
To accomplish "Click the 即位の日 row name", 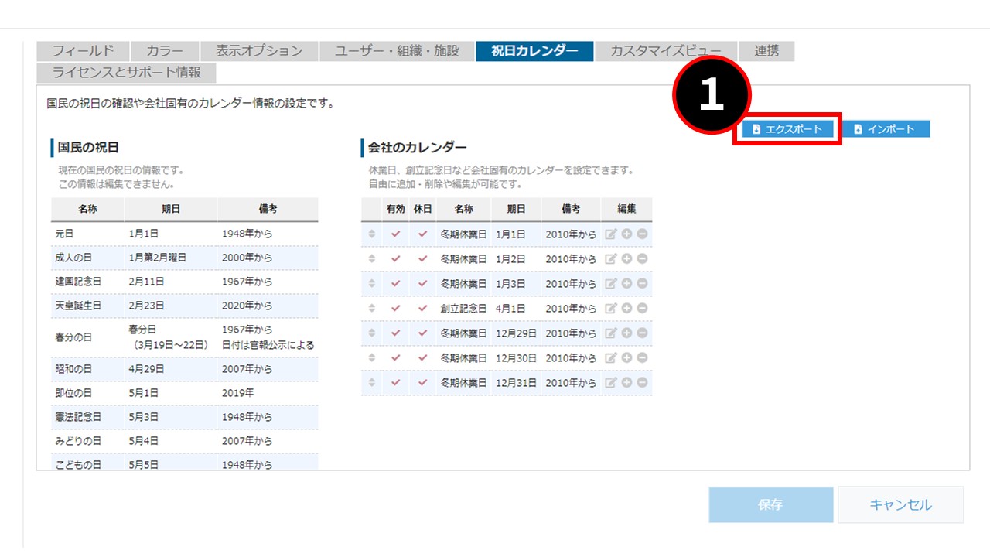I will [73, 393].
